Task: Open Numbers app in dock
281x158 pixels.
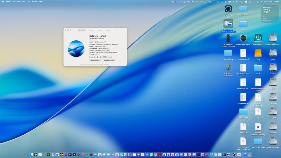Action: [151, 155]
